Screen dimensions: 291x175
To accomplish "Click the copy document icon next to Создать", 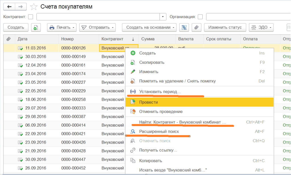I will [x=36, y=27].
